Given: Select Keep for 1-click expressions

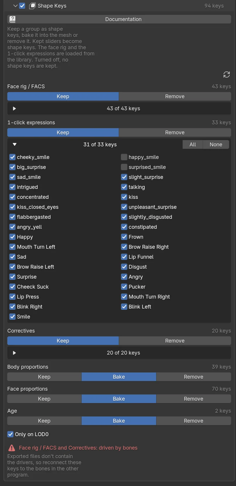Looking at the screenshot, I should point(63,133).
